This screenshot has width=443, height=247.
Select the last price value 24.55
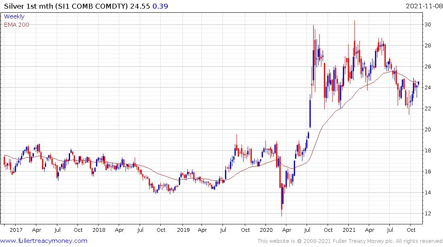(x=140, y=6)
